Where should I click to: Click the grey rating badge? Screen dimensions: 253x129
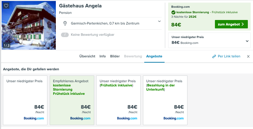pyautogui.click(x=65, y=35)
